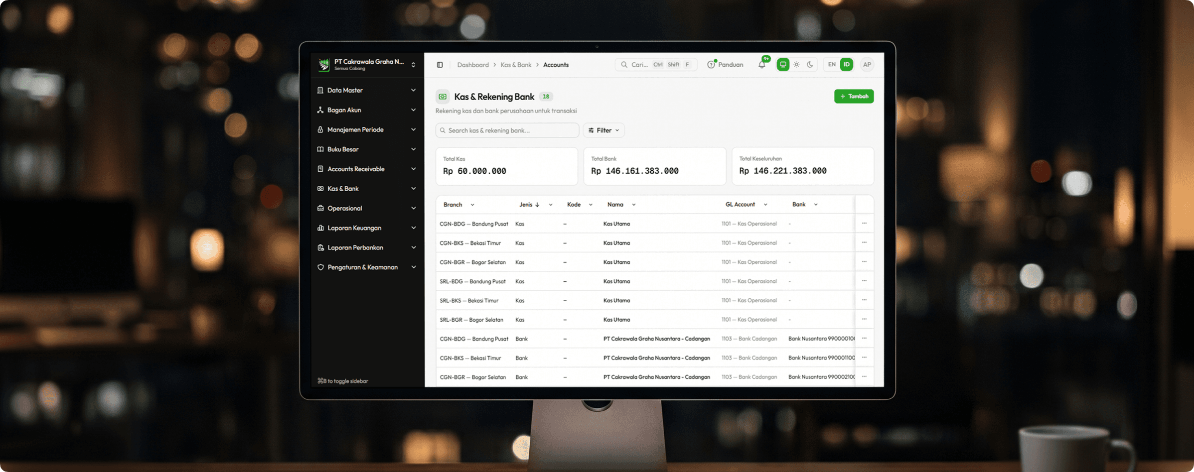
Task: Switch language to EN
Action: tap(832, 65)
